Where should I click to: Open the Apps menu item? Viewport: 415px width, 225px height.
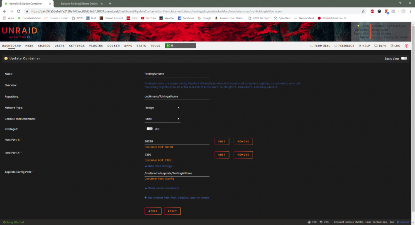[x=128, y=46]
